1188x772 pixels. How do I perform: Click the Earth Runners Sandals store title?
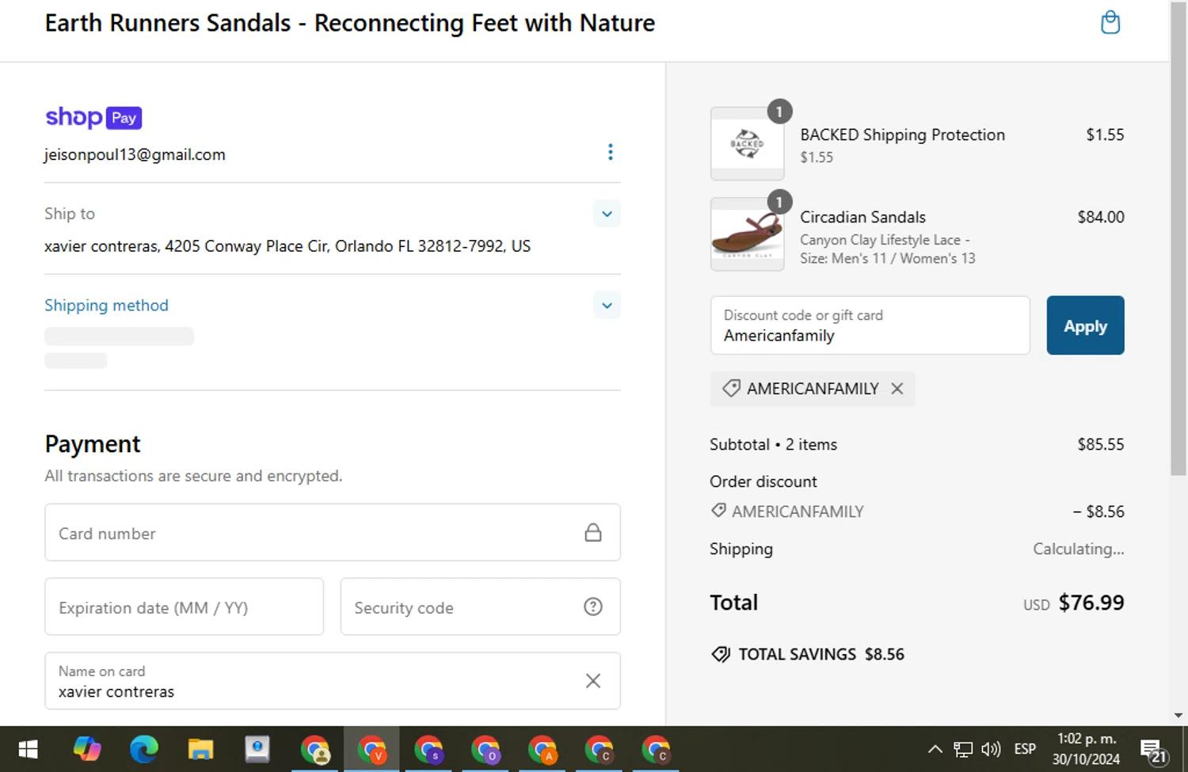(349, 23)
